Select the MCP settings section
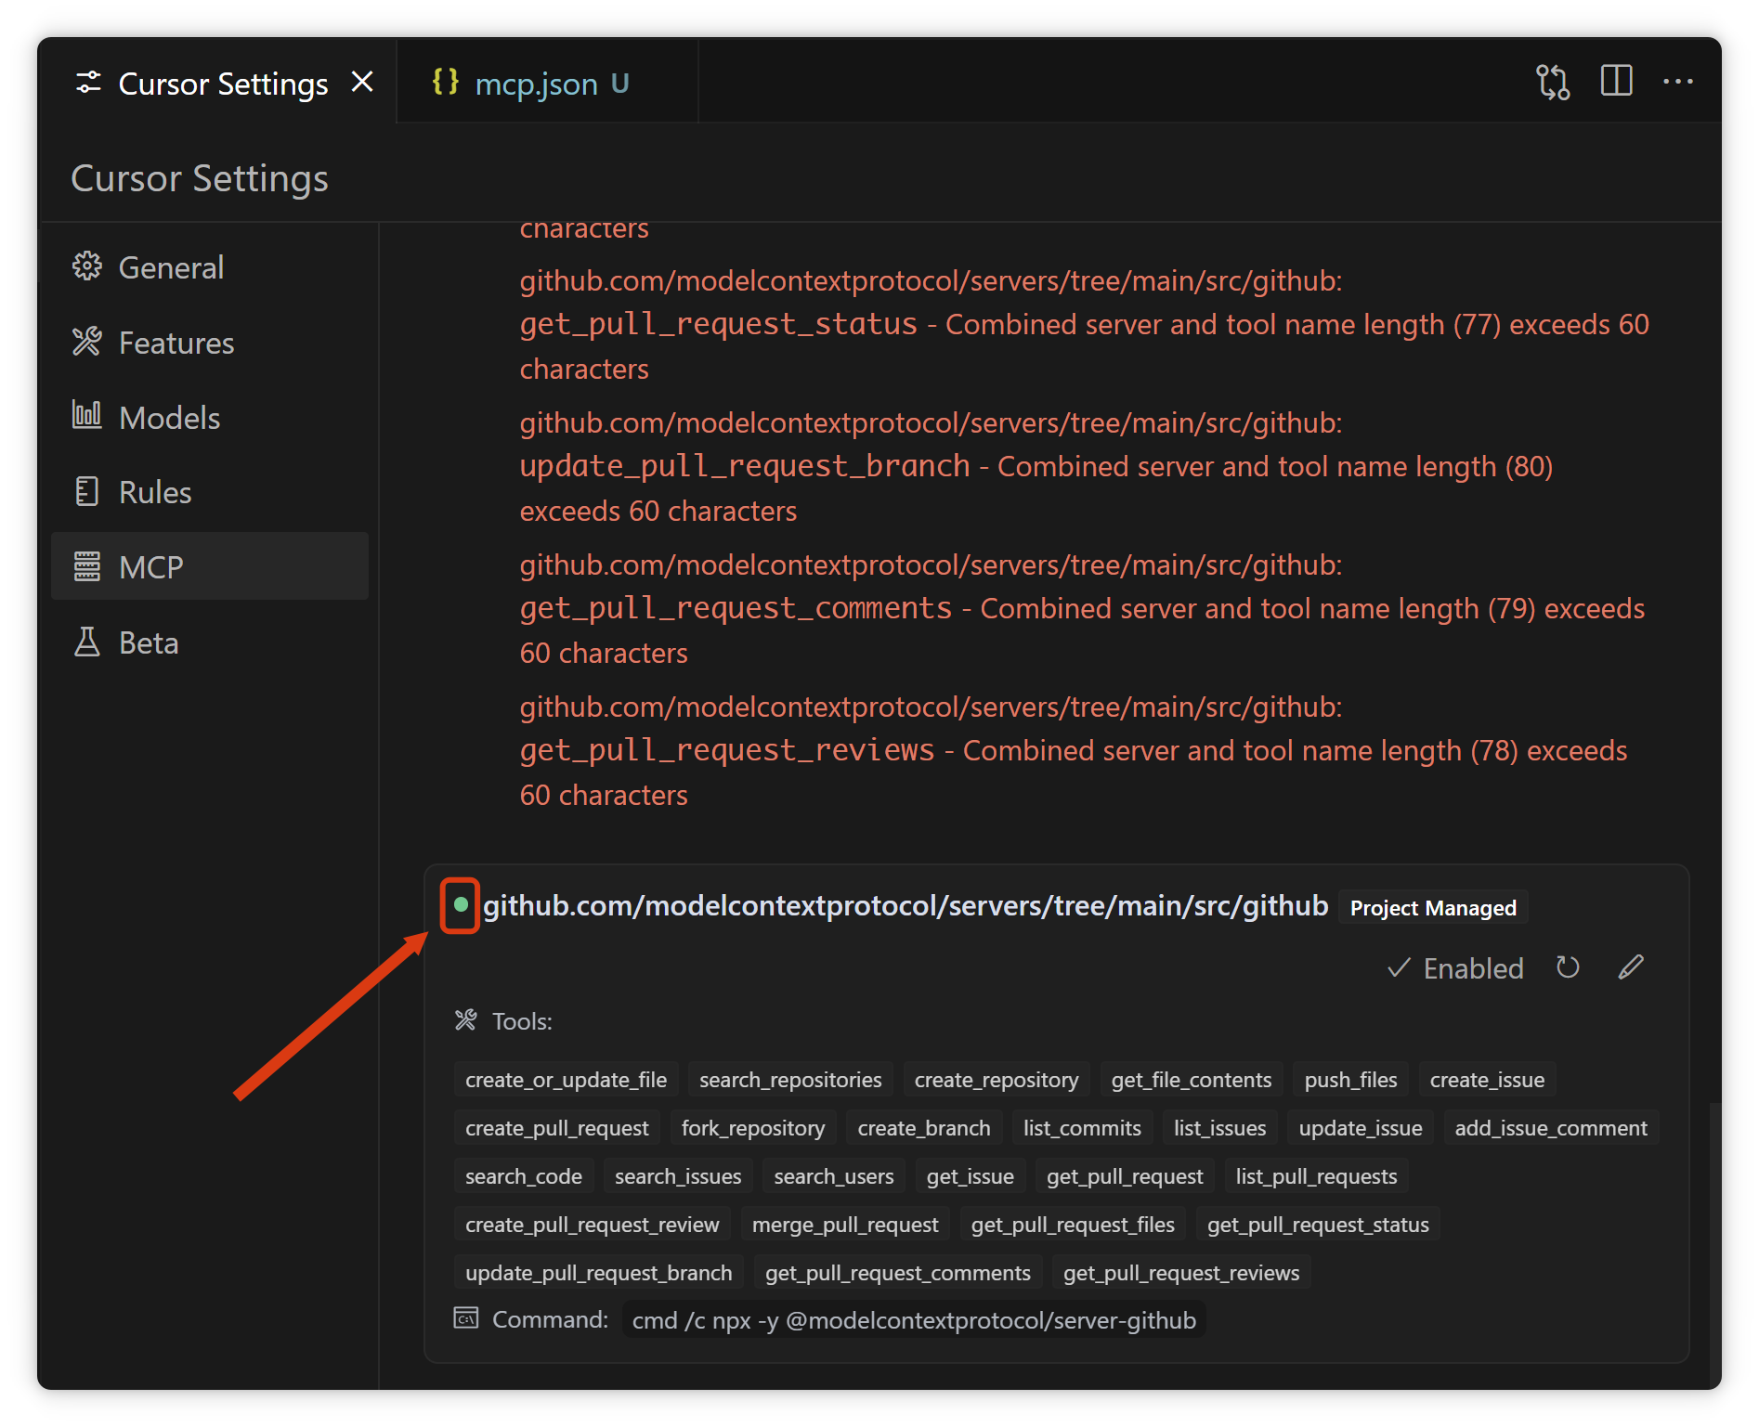The image size is (1759, 1427). point(150,567)
